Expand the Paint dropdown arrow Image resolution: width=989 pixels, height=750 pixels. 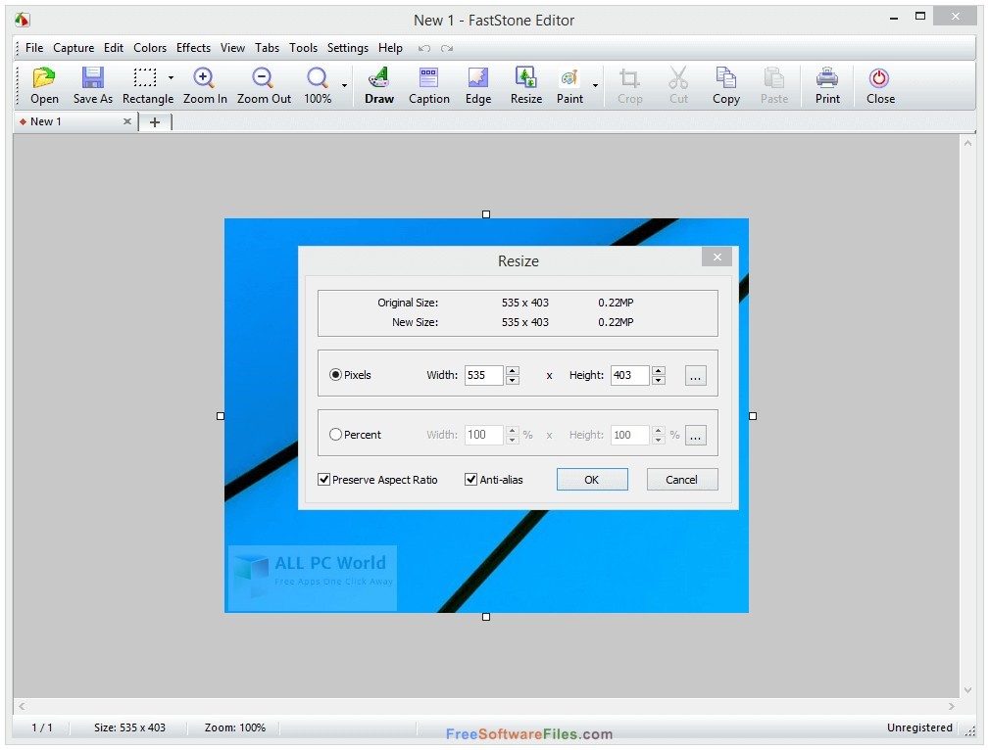pyautogui.click(x=595, y=85)
